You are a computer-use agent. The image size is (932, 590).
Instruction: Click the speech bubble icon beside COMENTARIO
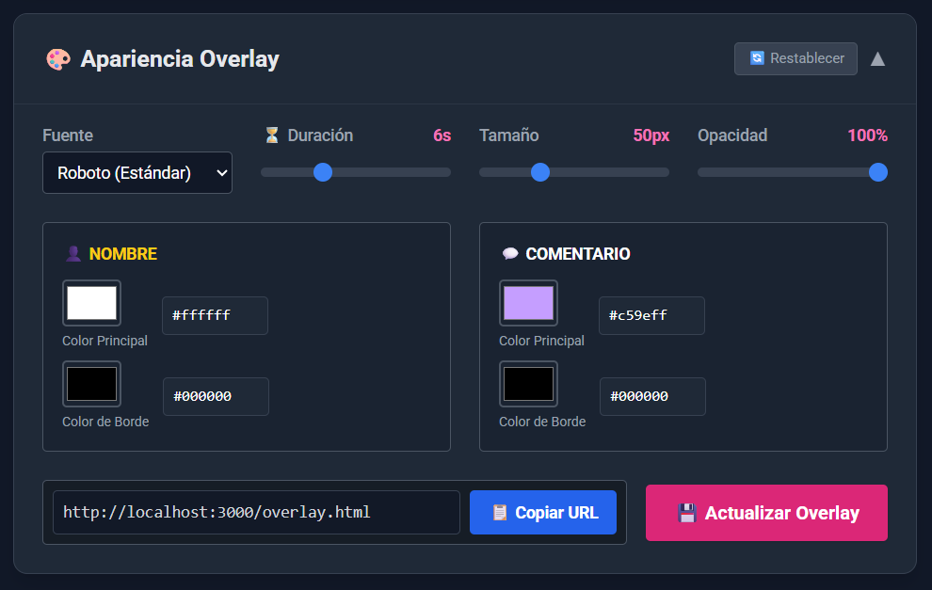[510, 254]
